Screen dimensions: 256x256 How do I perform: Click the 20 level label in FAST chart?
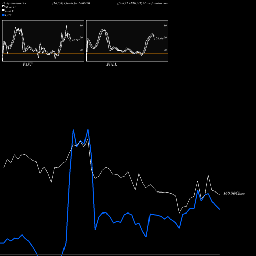[x=81, y=50]
